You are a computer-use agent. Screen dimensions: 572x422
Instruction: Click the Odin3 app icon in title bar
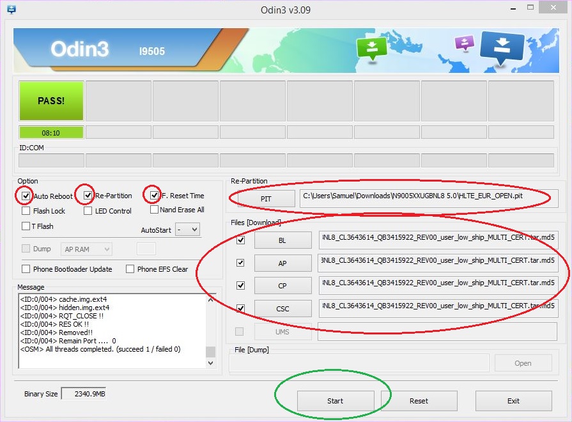click(x=11, y=10)
